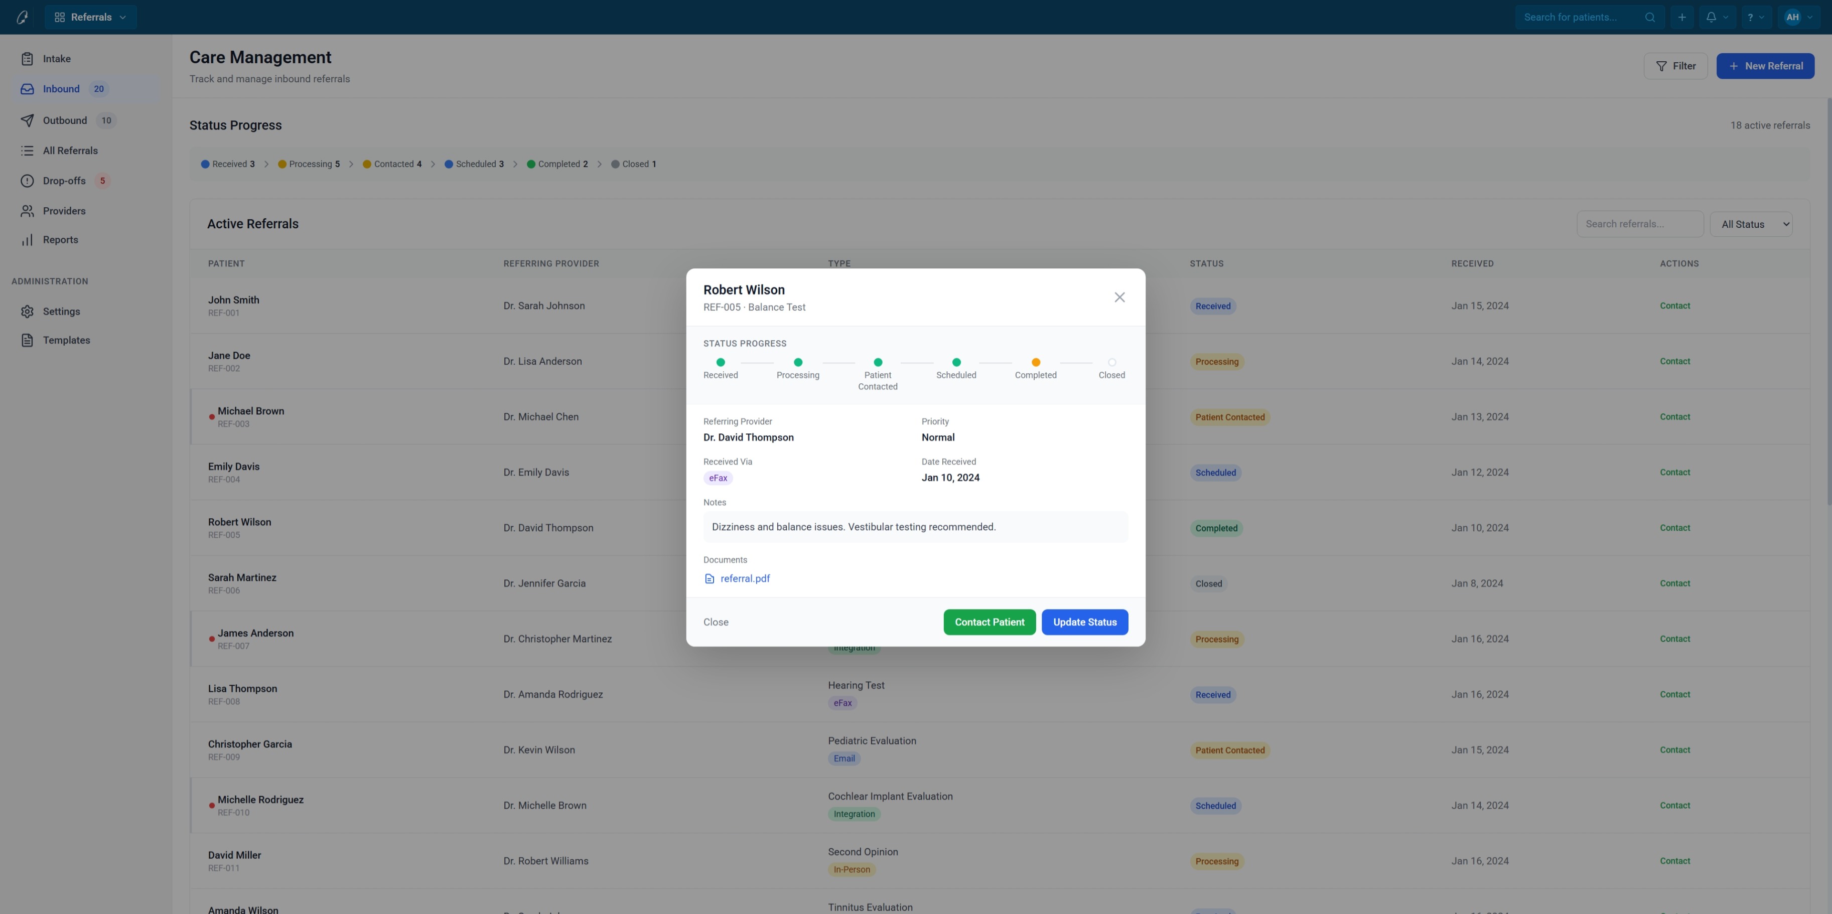The width and height of the screenshot is (1832, 914).
Task: Click the Email tag for Christopher Garcia
Action: point(844,758)
